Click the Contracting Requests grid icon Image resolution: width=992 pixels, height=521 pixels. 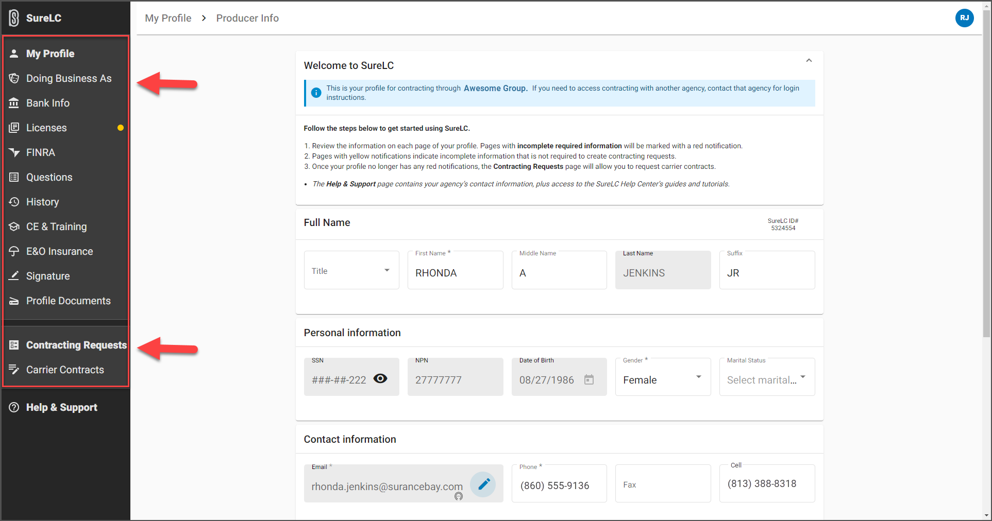pos(14,345)
